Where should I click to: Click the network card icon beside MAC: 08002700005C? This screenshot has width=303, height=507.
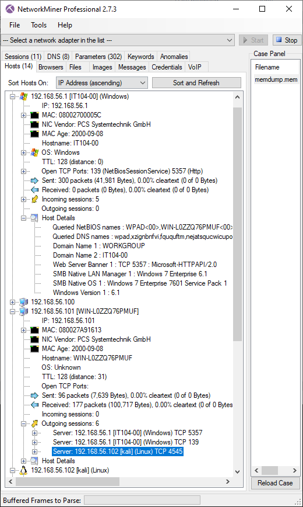(34, 115)
